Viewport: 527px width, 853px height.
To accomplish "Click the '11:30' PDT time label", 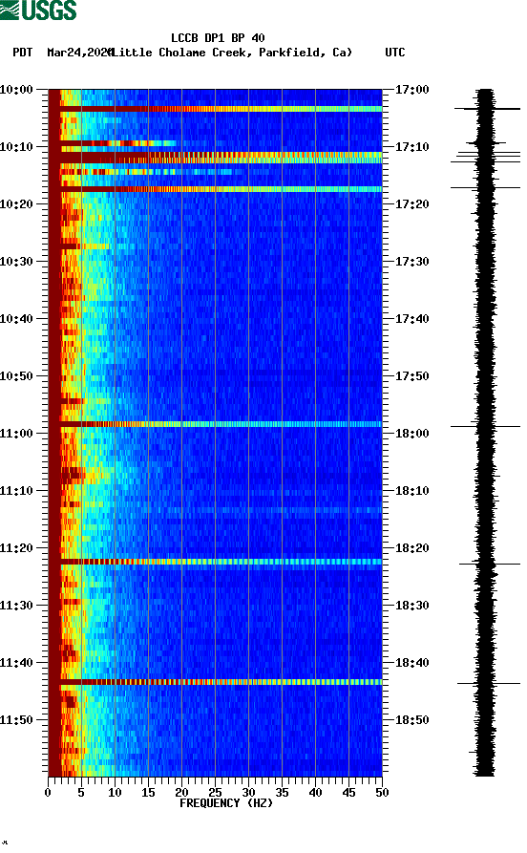I will [16, 606].
